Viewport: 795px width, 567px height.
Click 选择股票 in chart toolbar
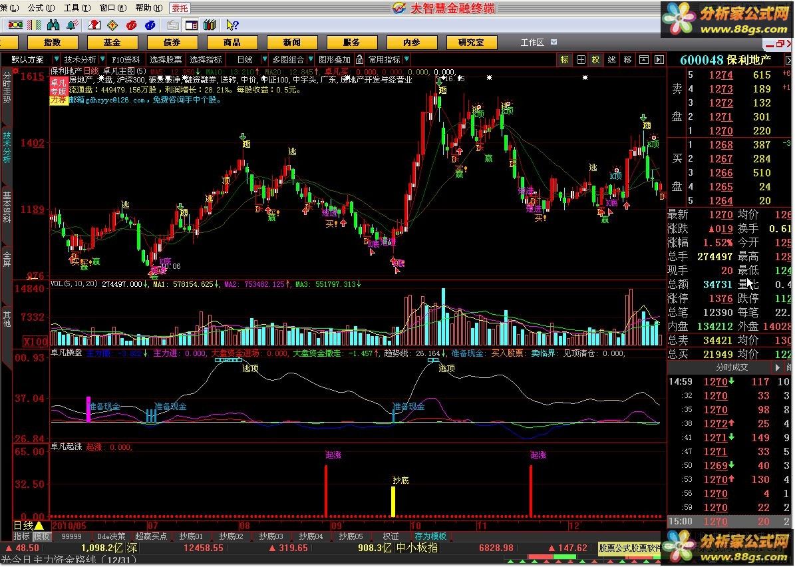pyautogui.click(x=166, y=59)
